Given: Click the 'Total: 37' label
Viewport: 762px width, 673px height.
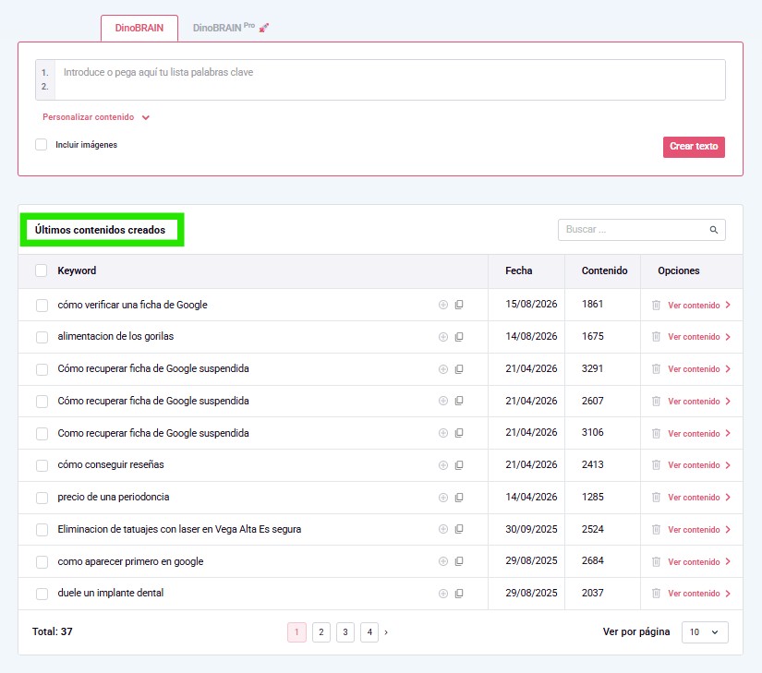Looking at the screenshot, I should (x=53, y=631).
